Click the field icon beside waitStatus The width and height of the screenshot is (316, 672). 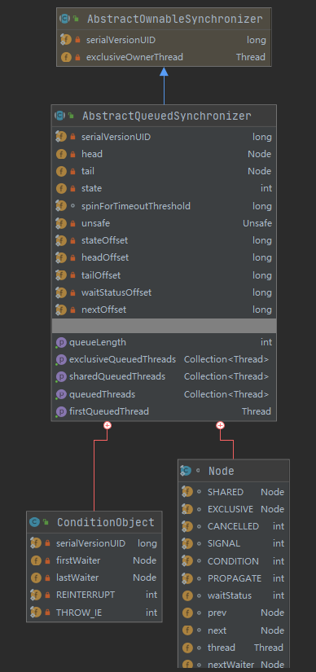tap(187, 595)
